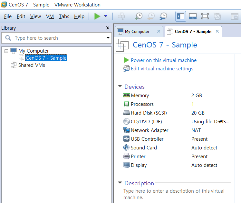
Task: Click the VMware Workstation title bar icon
Action: click(4, 5)
